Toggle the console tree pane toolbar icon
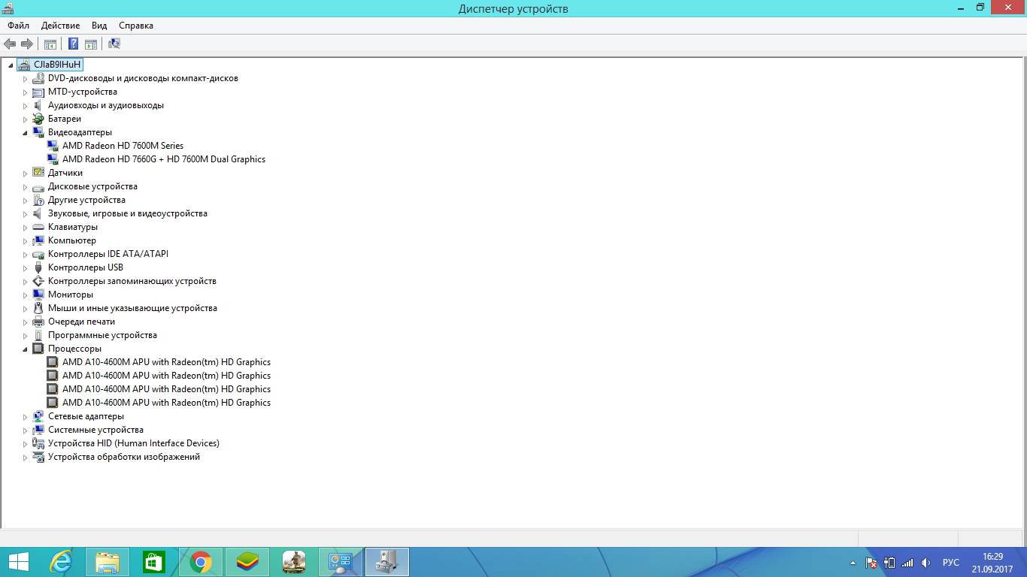Screen dimensions: 1027x577 click(x=50, y=44)
